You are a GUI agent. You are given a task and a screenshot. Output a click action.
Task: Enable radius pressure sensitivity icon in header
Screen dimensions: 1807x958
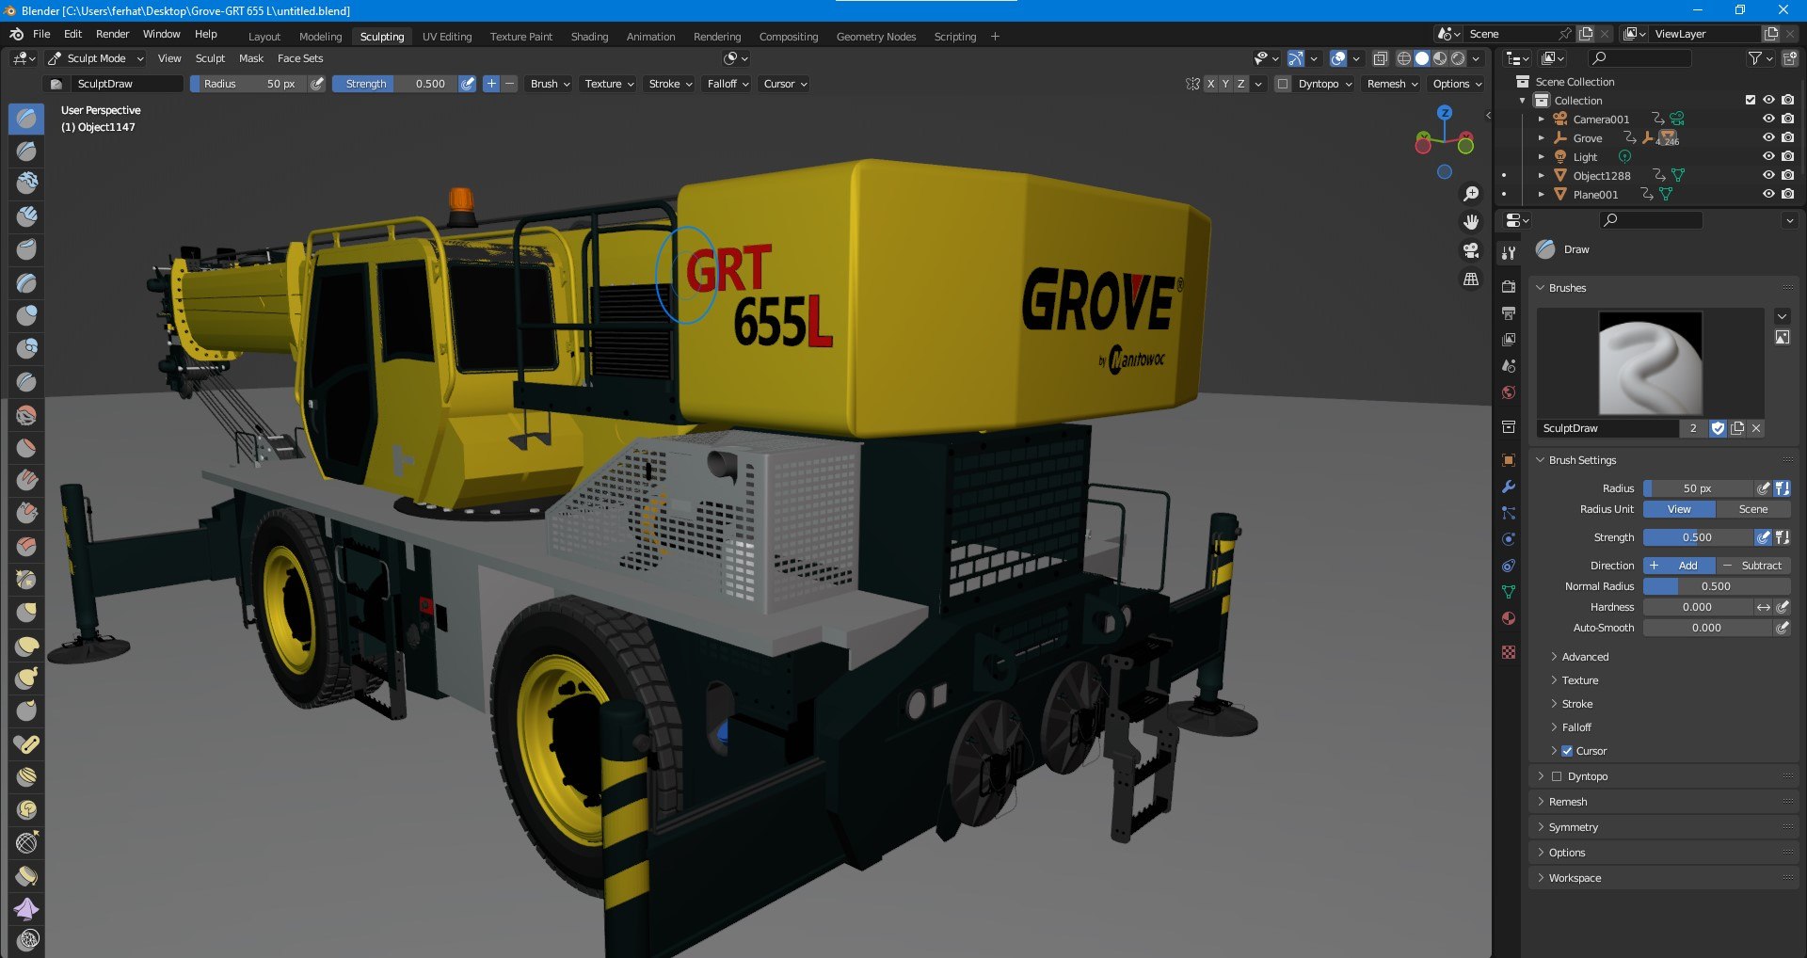(317, 84)
